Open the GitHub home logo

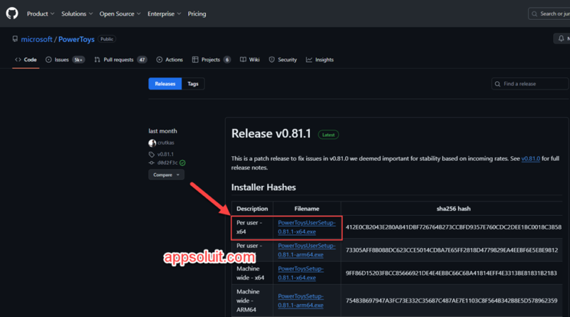tap(11, 14)
